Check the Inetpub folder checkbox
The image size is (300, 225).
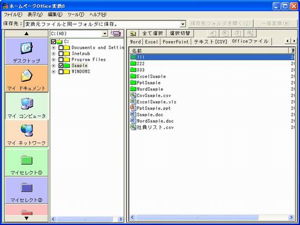pos(61,53)
